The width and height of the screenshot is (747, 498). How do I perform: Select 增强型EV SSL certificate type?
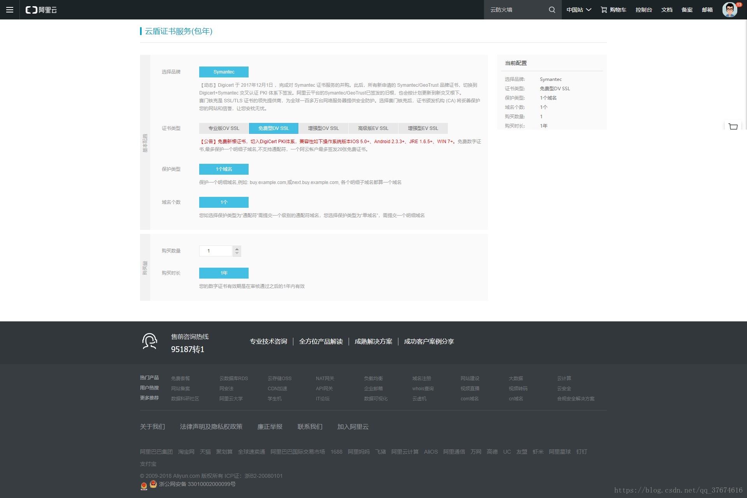pos(423,128)
